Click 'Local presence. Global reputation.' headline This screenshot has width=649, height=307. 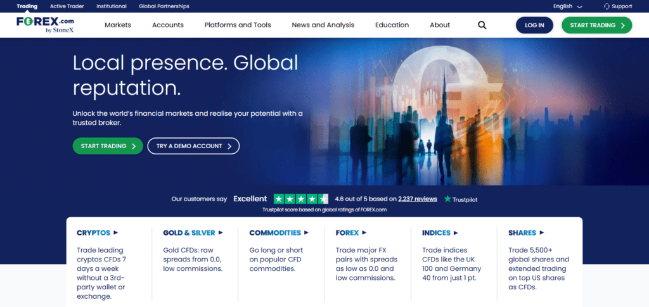(185, 75)
